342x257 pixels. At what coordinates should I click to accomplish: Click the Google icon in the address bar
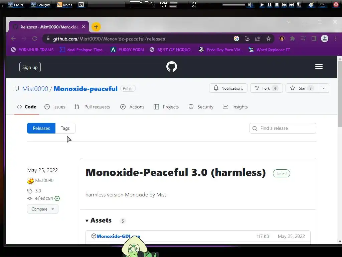[236, 39]
